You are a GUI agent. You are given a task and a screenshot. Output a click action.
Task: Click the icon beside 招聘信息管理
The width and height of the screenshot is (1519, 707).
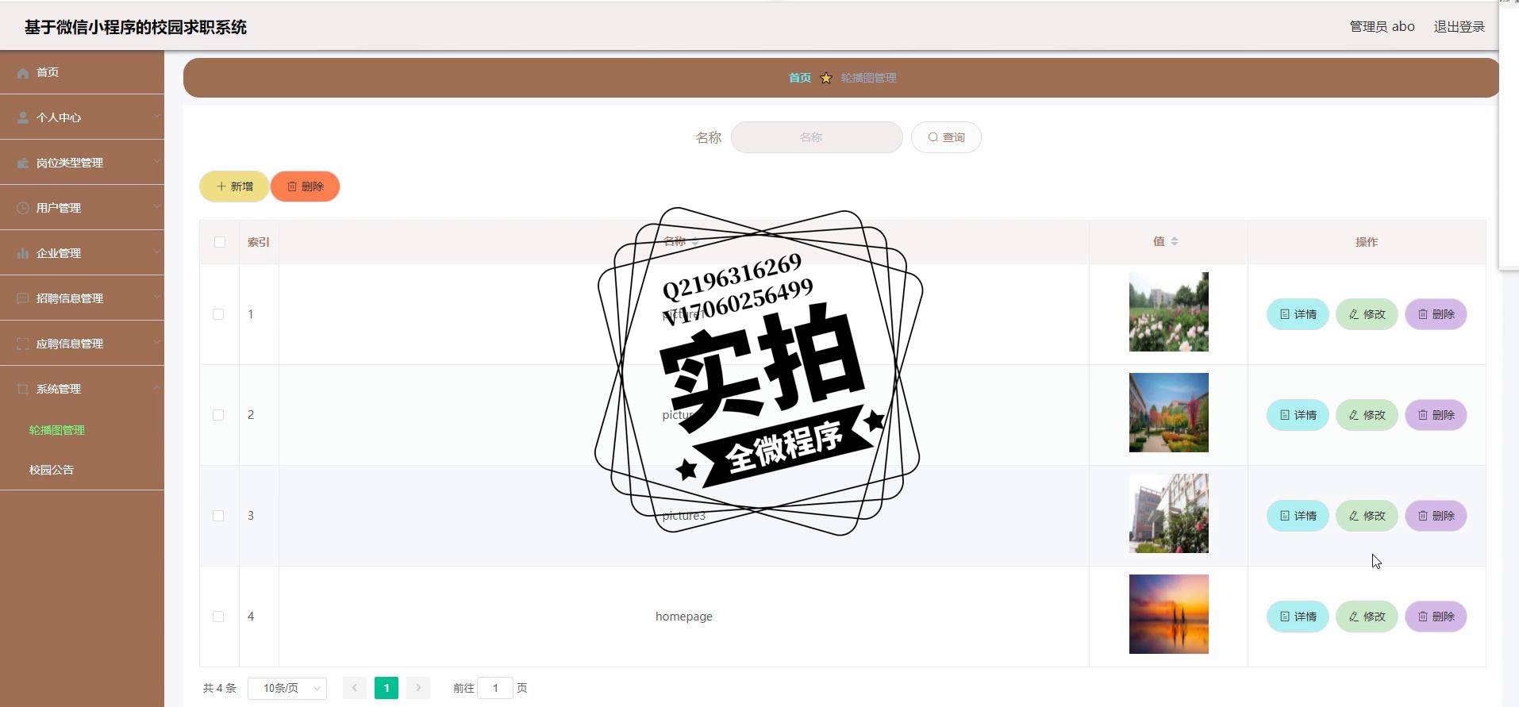(x=23, y=298)
